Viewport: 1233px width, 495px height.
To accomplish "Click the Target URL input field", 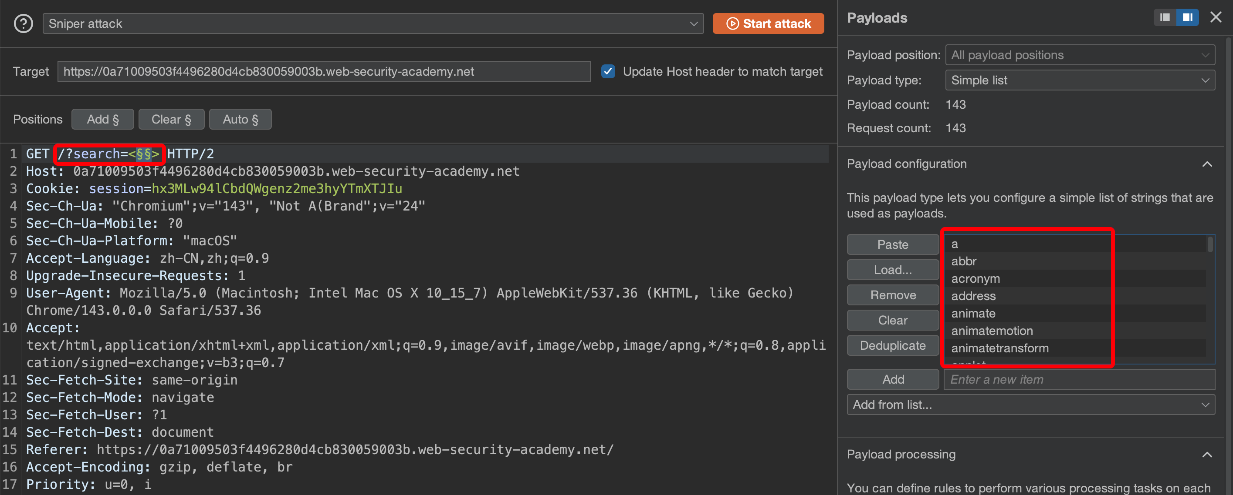I will [324, 72].
